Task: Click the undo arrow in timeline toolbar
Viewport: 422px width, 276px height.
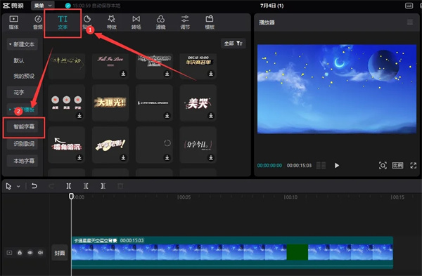Action: click(x=34, y=185)
